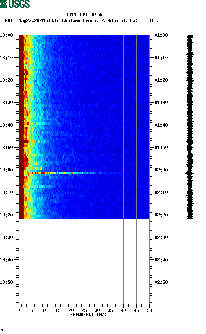Click the '45' frequency axis tick label
The image size is (206, 334).
136,310
